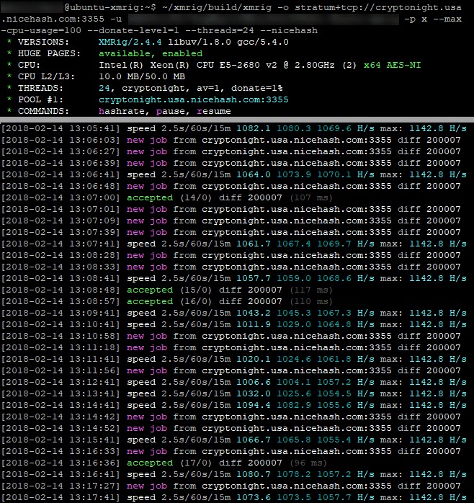This screenshot has height=503, width=474.
Task: Click 'new job' in the 13:06:39 line
Action: [147, 164]
